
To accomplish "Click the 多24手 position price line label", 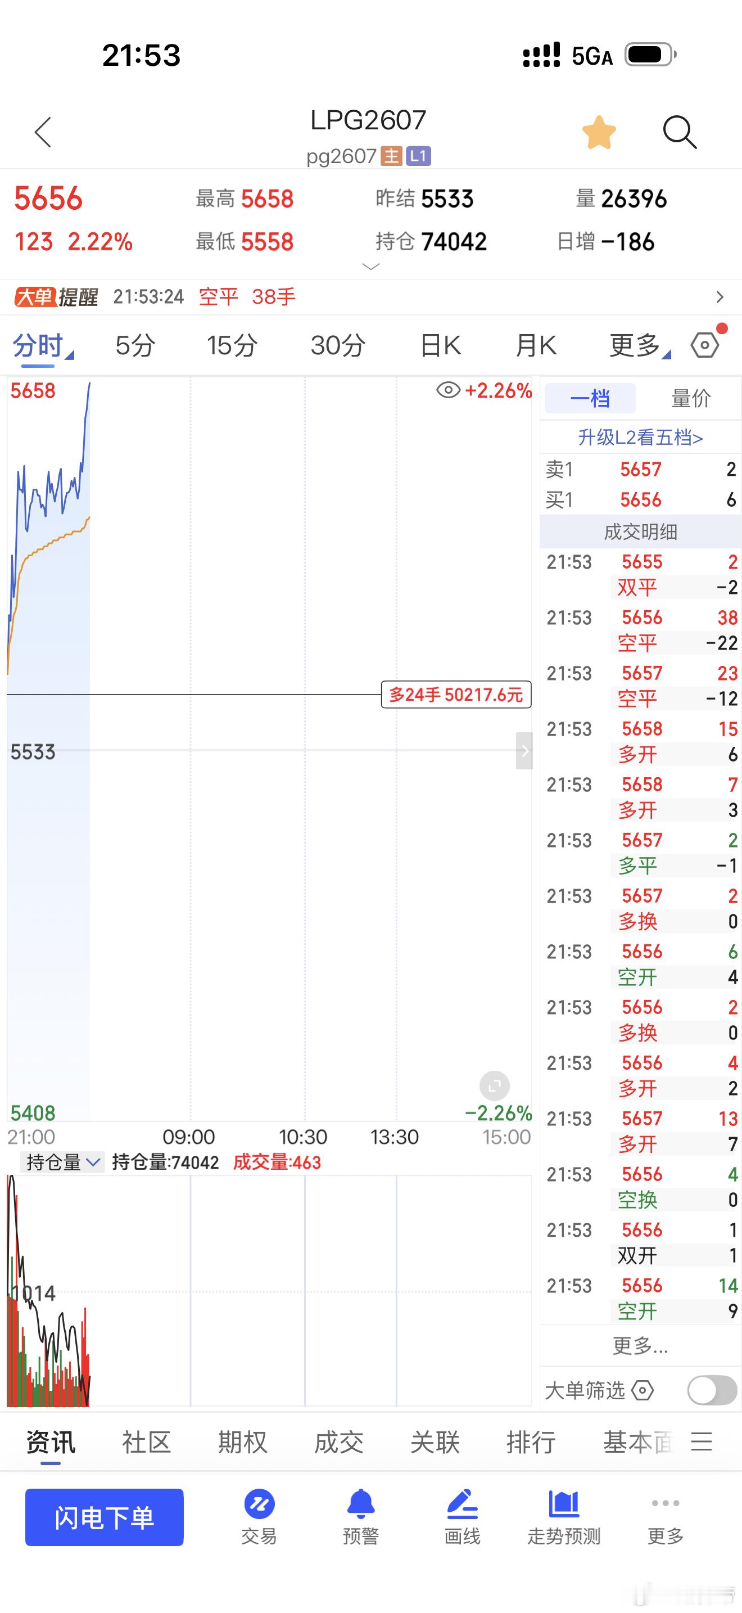I will coord(456,695).
